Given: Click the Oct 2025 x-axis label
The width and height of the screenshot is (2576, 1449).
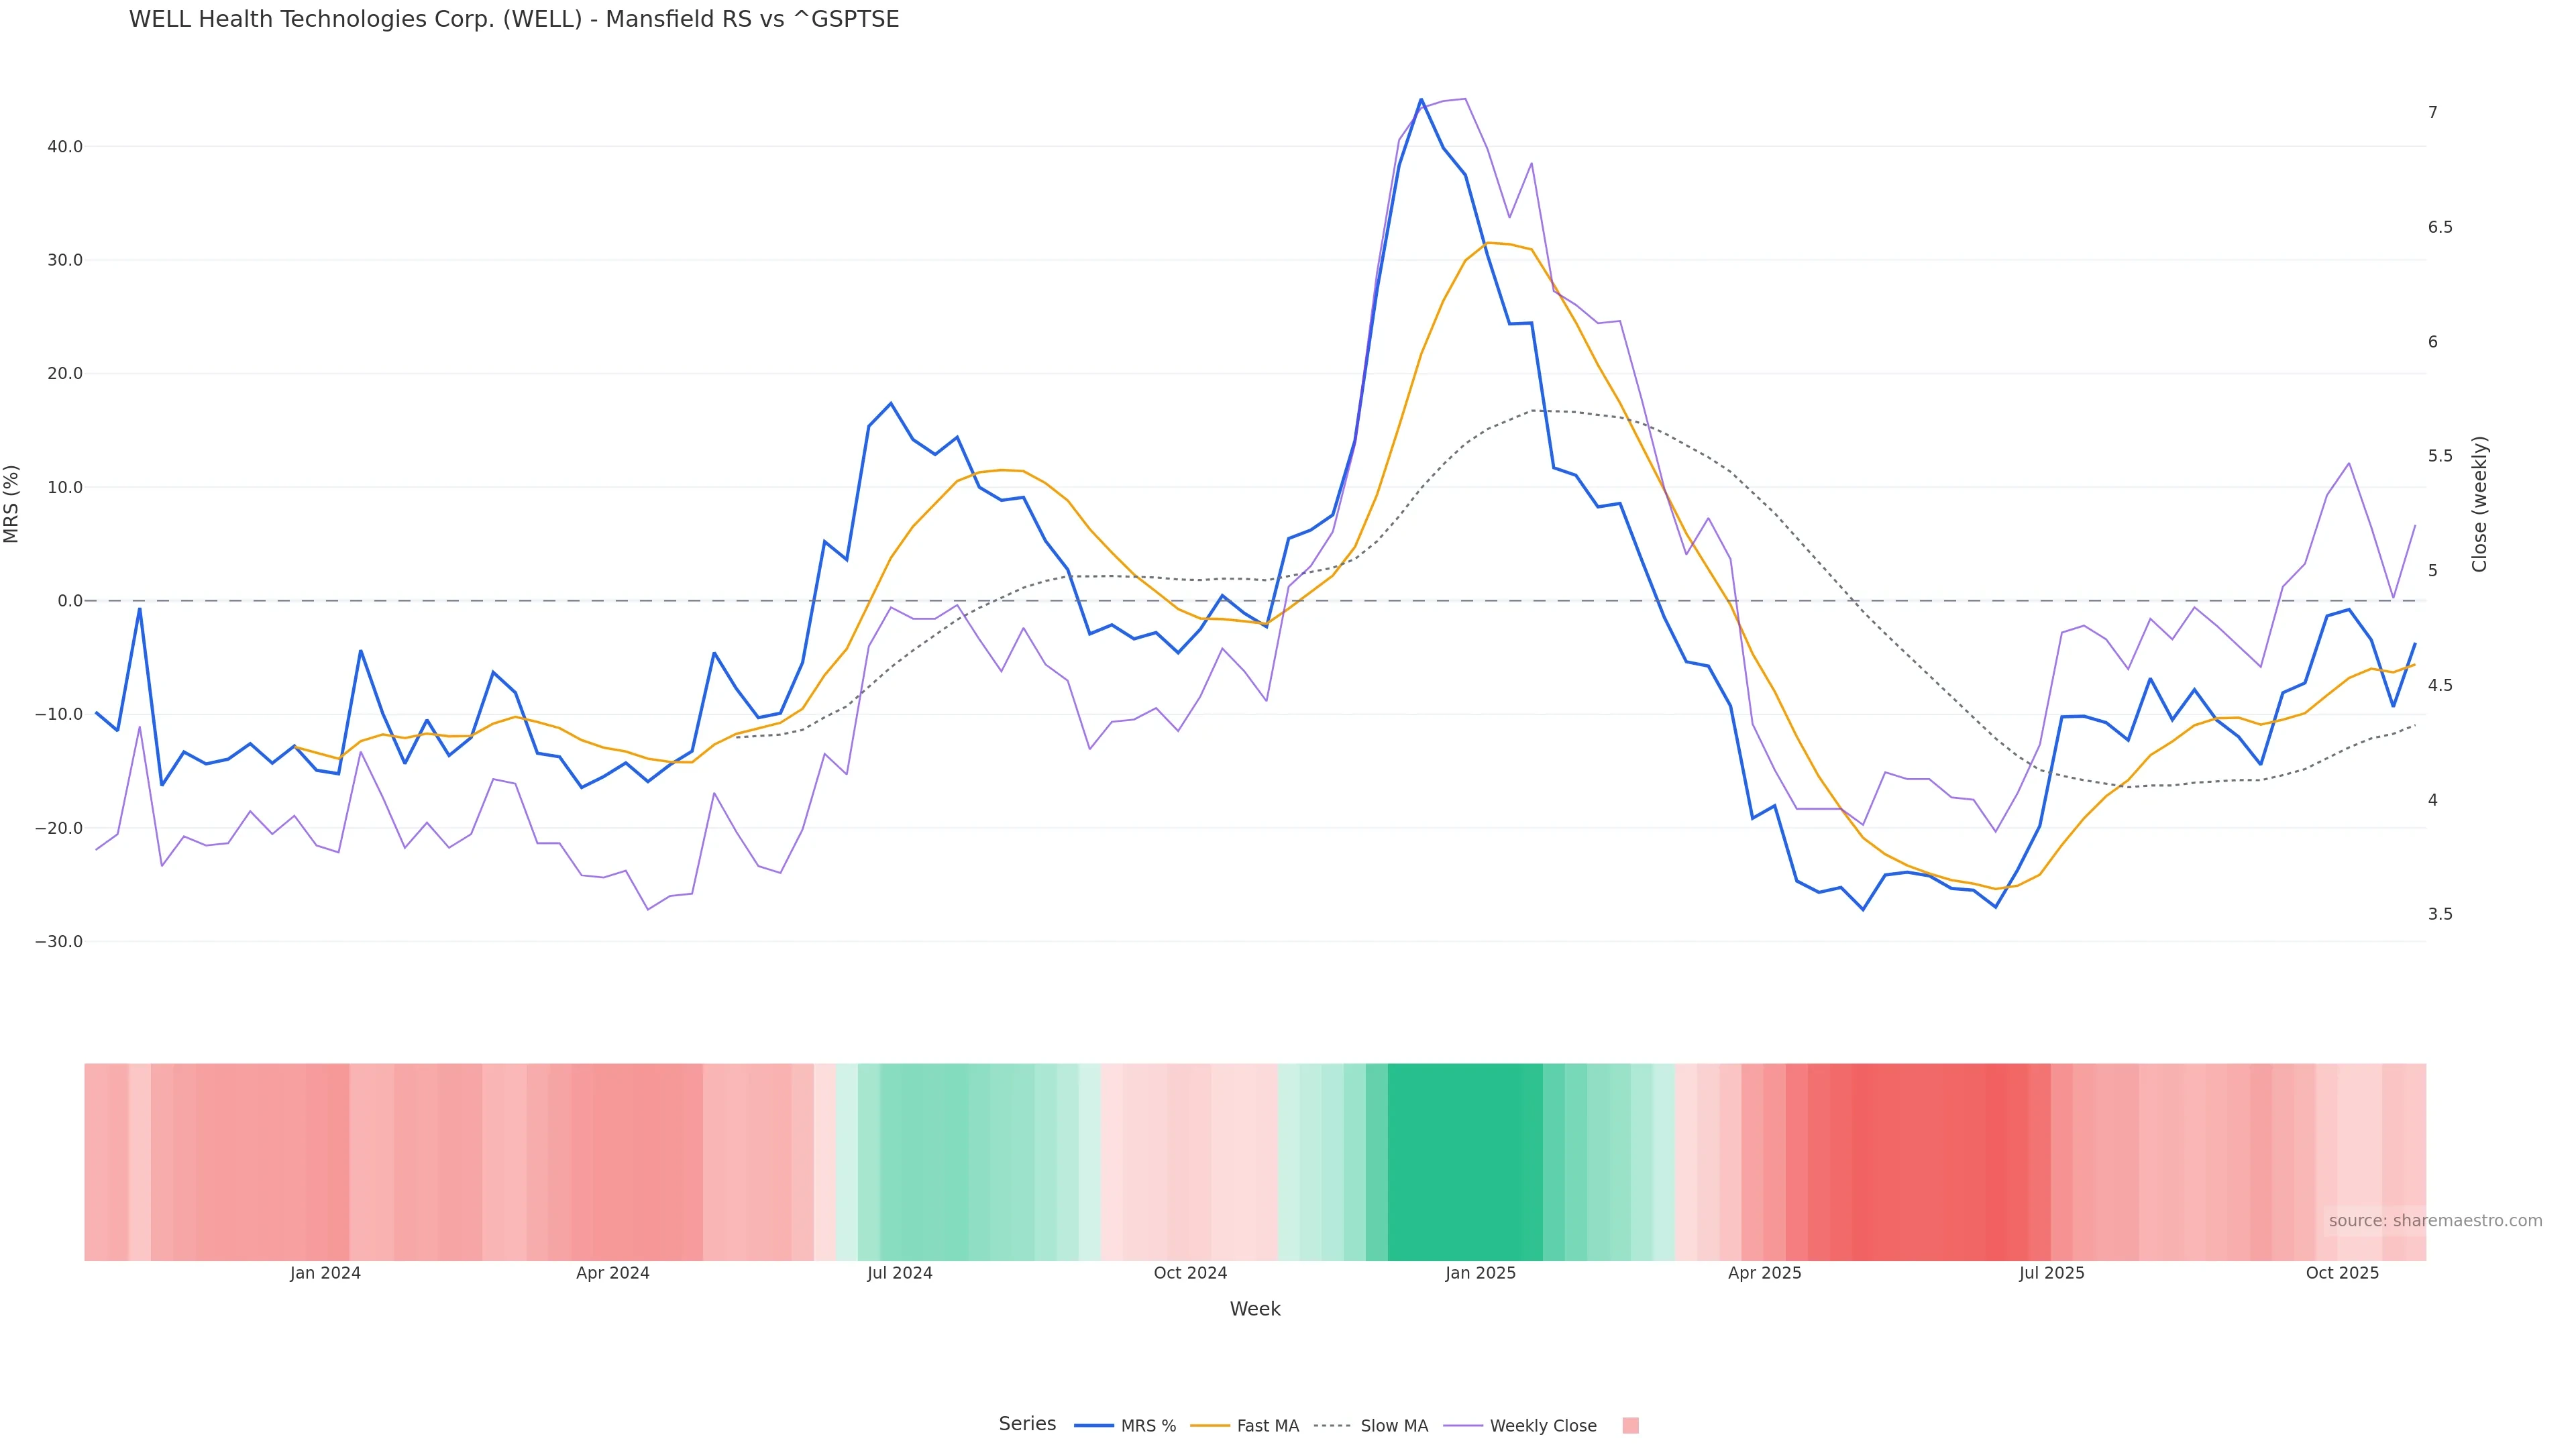Looking at the screenshot, I should 2342,1273.
